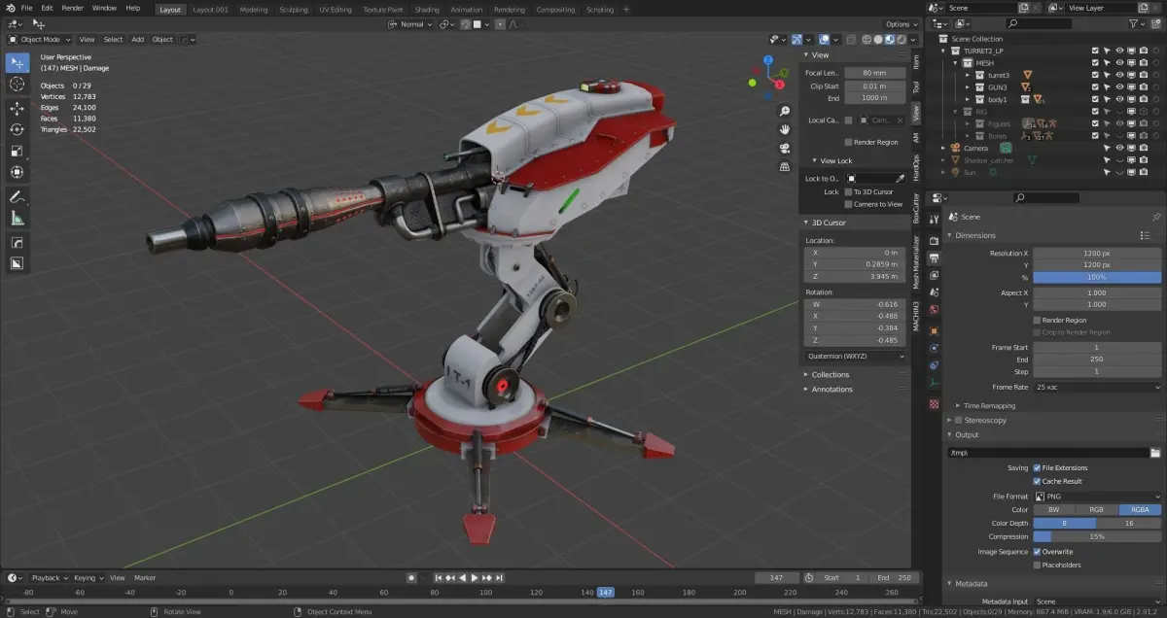Viewport: 1167px width, 618px height.
Task: Click the Zoom view magnifier icon
Action: [784, 111]
